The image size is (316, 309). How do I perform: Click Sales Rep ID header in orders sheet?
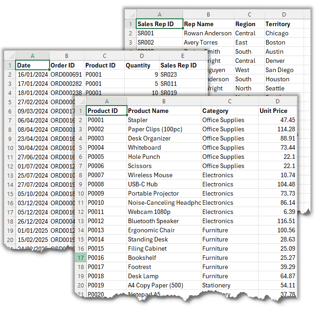pos(183,65)
